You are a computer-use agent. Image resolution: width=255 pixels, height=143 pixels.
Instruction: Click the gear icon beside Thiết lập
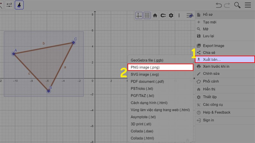[x=199, y=97]
